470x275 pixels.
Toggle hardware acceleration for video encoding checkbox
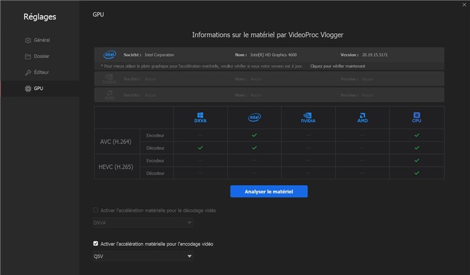pyautogui.click(x=95, y=244)
